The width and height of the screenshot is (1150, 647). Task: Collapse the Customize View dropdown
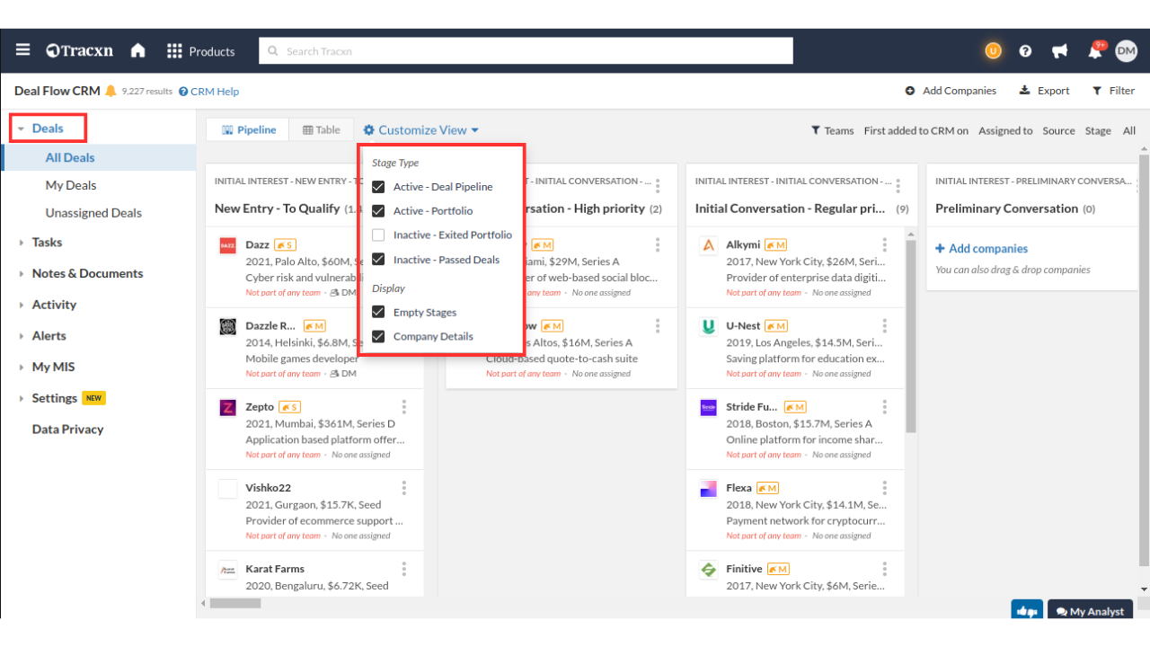(420, 130)
